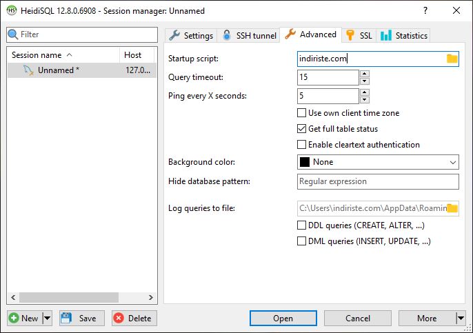Click the More button
Image resolution: width=473 pixels, height=333 pixels.
click(427, 318)
